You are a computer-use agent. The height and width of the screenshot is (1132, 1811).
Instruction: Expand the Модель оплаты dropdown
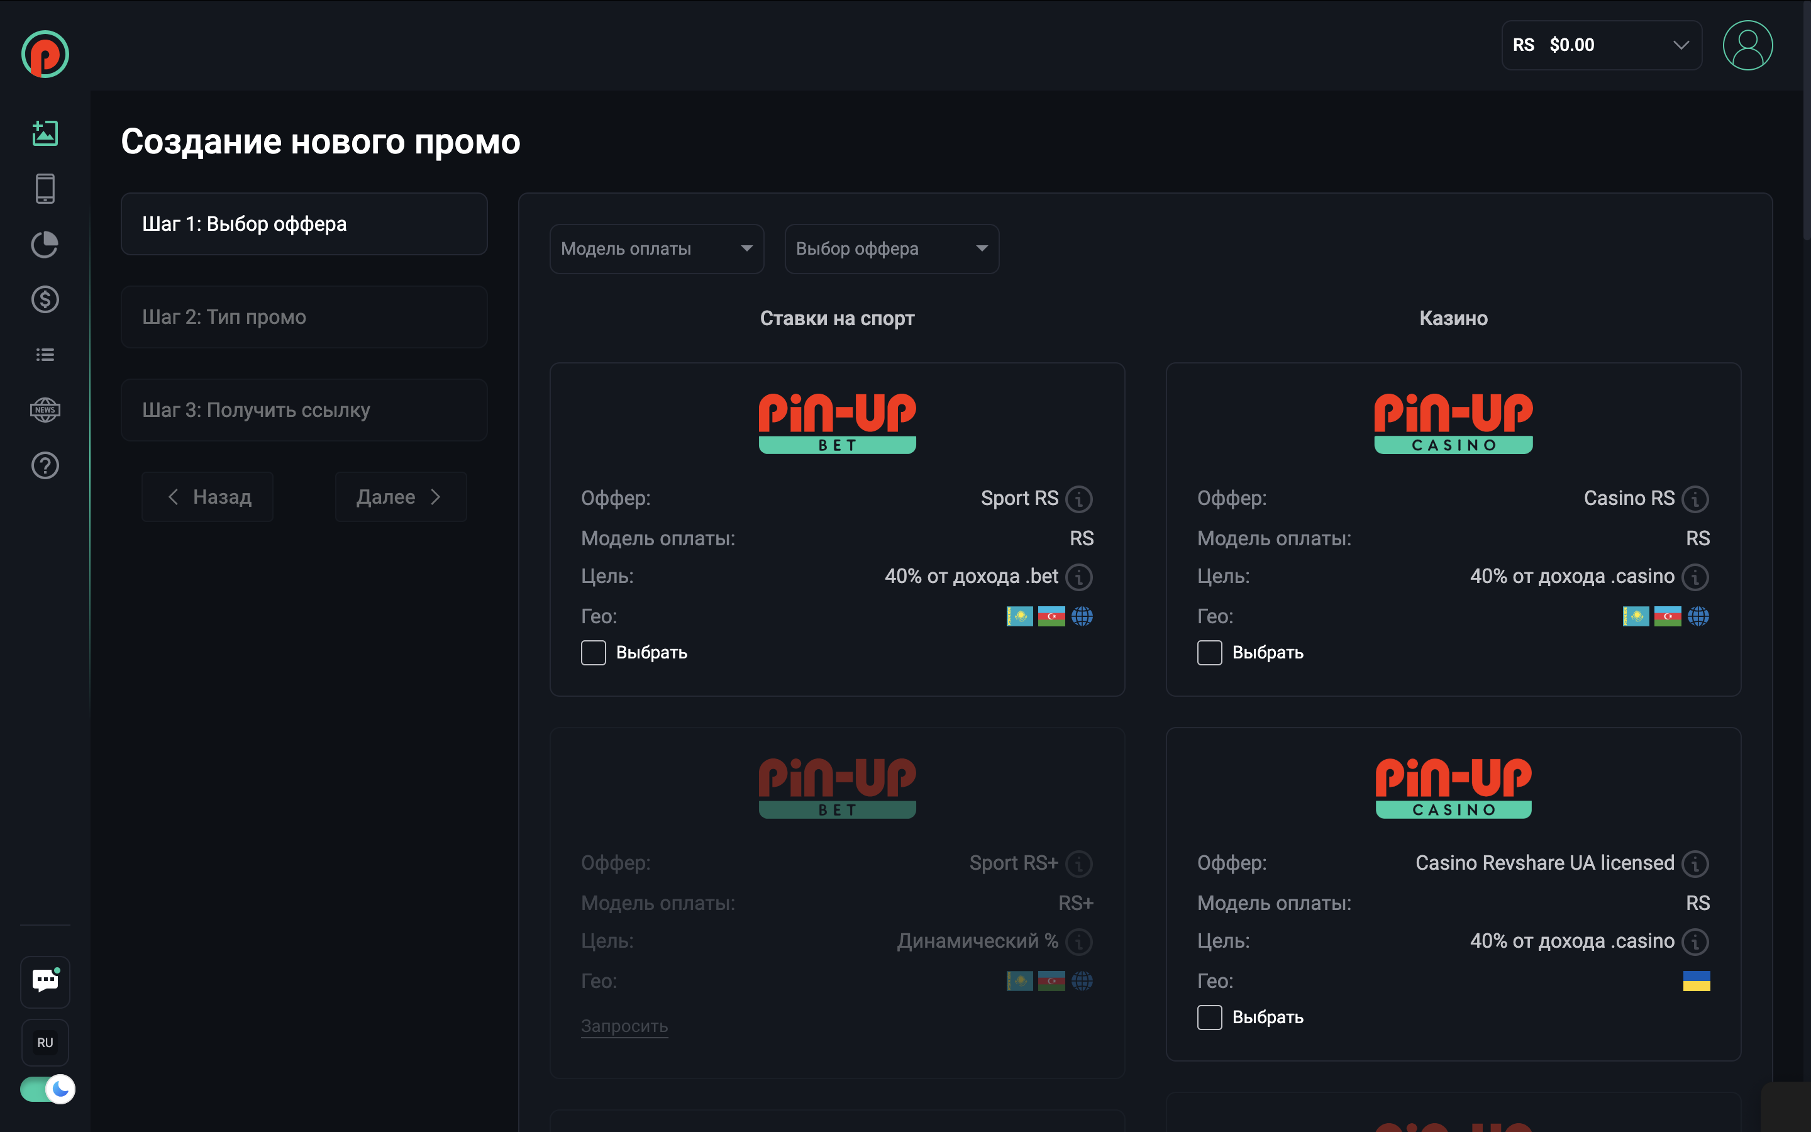point(656,248)
